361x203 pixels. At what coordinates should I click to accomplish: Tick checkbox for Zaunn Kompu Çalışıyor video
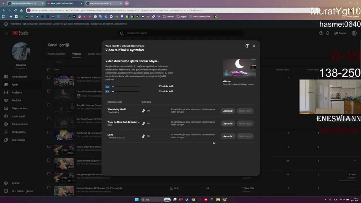[49, 160]
